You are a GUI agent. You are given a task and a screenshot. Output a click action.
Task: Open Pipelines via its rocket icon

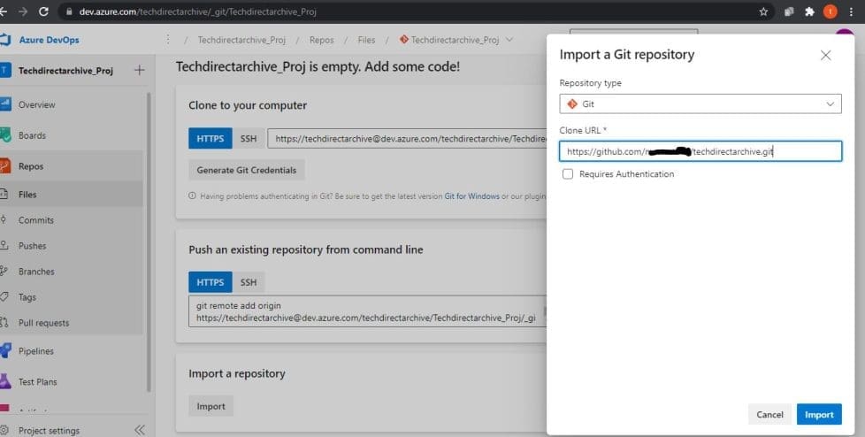[4, 351]
